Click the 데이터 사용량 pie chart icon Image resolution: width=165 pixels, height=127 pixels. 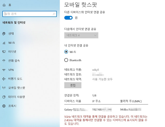(4, 97)
